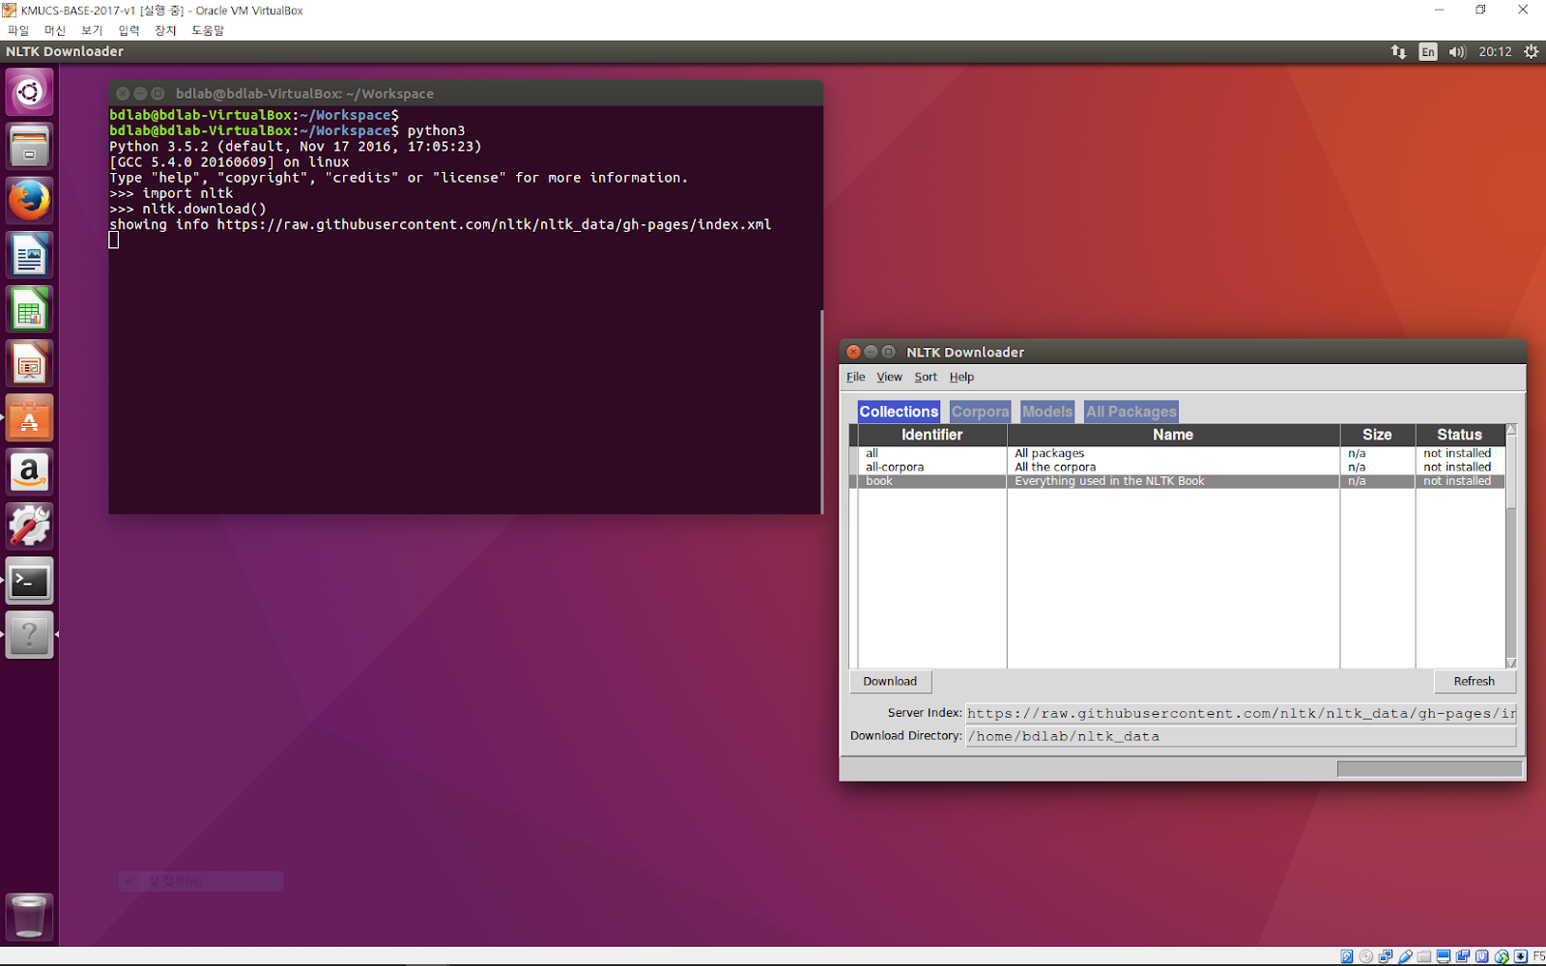
Task: Open the sound volume indicator
Action: tap(1457, 52)
